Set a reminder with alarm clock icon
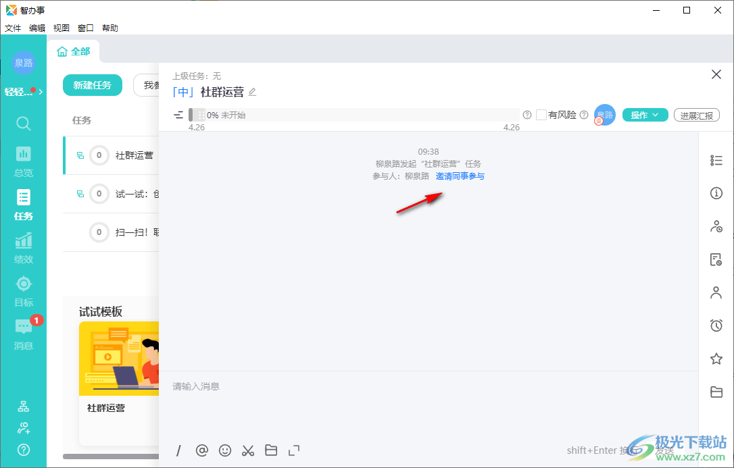The height and width of the screenshot is (468, 734). 716,326
